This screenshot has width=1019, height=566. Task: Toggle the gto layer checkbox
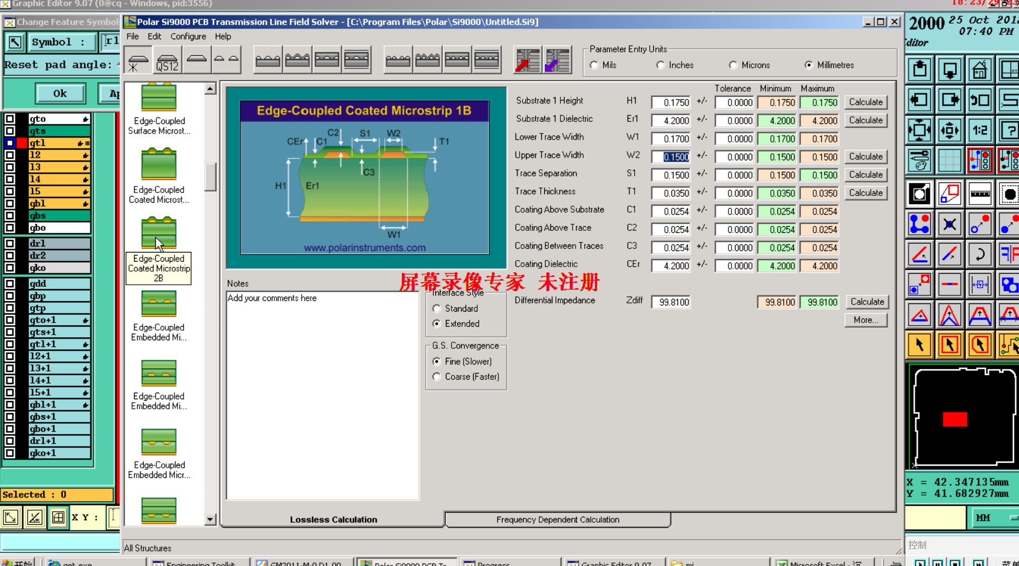(x=10, y=119)
